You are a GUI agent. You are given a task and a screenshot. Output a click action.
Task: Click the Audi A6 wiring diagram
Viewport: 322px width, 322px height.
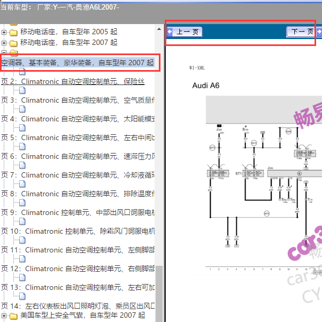[x=264, y=185]
